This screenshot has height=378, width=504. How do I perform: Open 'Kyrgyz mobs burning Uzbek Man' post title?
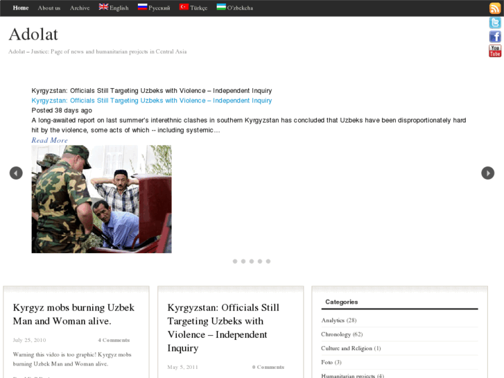pyautogui.click(x=73, y=314)
